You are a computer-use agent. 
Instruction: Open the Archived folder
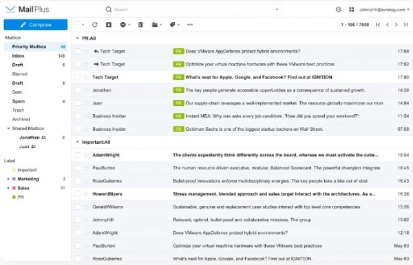36,119
